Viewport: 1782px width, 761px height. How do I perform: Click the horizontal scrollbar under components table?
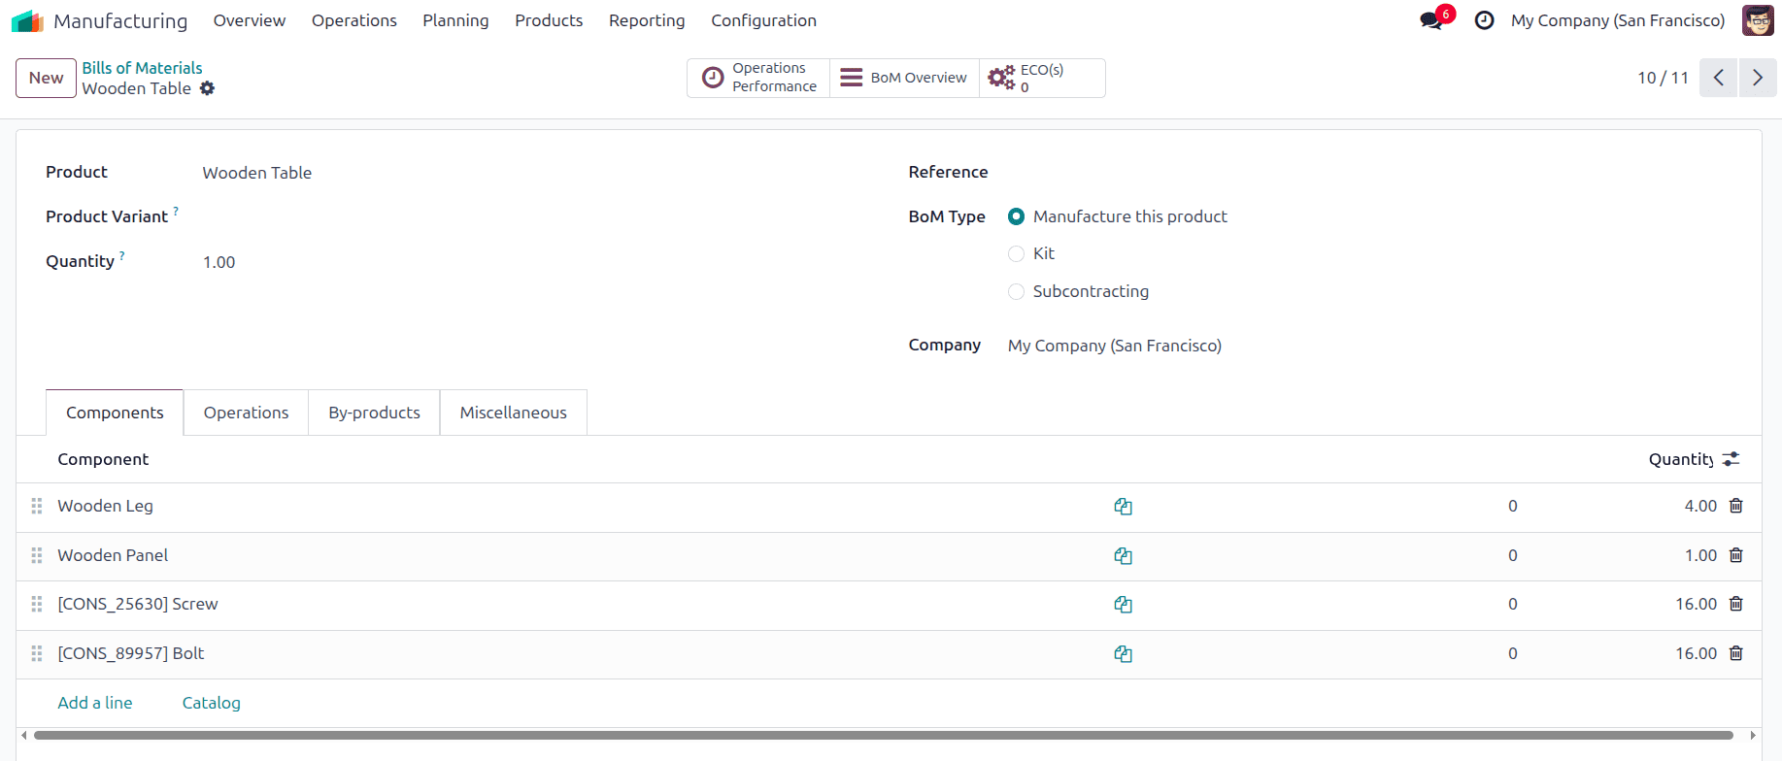pos(883,735)
